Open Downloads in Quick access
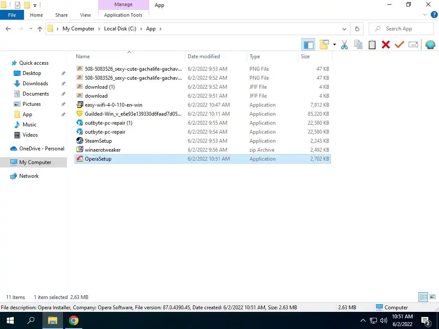439x329 pixels. click(35, 84)
